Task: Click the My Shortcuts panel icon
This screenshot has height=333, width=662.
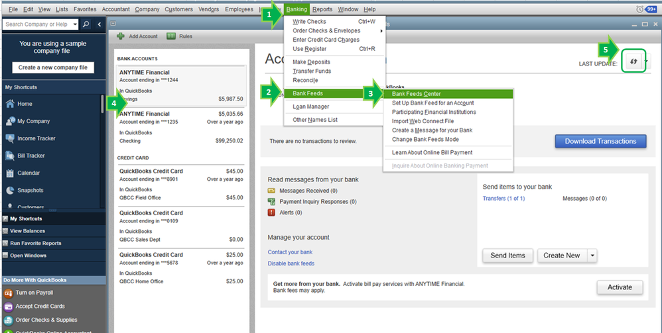Action: click(x=5, y=218)
